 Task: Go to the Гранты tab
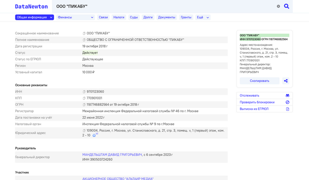[x=186, y=17]
